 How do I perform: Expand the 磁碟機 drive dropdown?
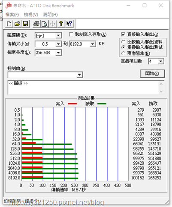click(x=58, y=35)
